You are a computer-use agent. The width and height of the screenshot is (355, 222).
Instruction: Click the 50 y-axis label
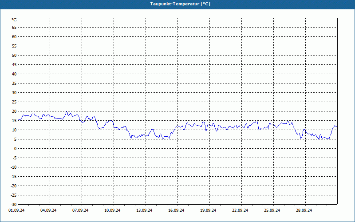14,55
